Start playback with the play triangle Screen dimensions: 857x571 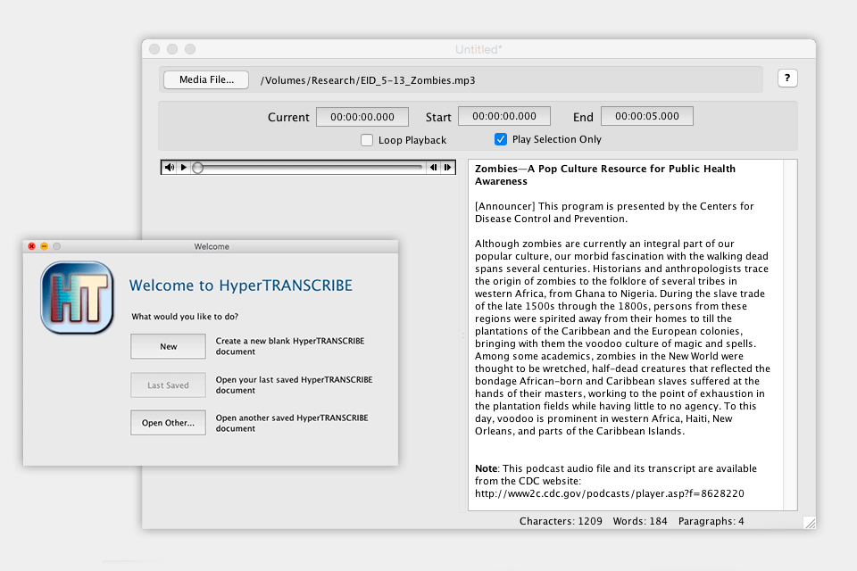pyautogui.click(x=184, y=167)
